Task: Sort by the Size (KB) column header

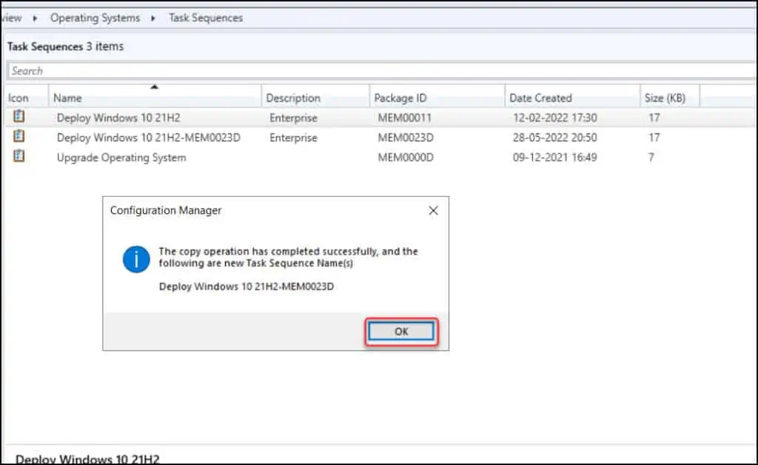Action: tap(670, 98)
